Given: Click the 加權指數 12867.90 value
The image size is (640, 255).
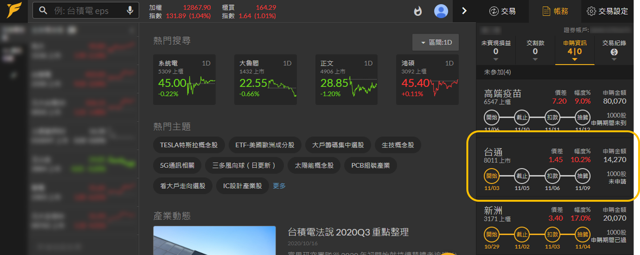Looking at the screenshot, I should point(197,7).
